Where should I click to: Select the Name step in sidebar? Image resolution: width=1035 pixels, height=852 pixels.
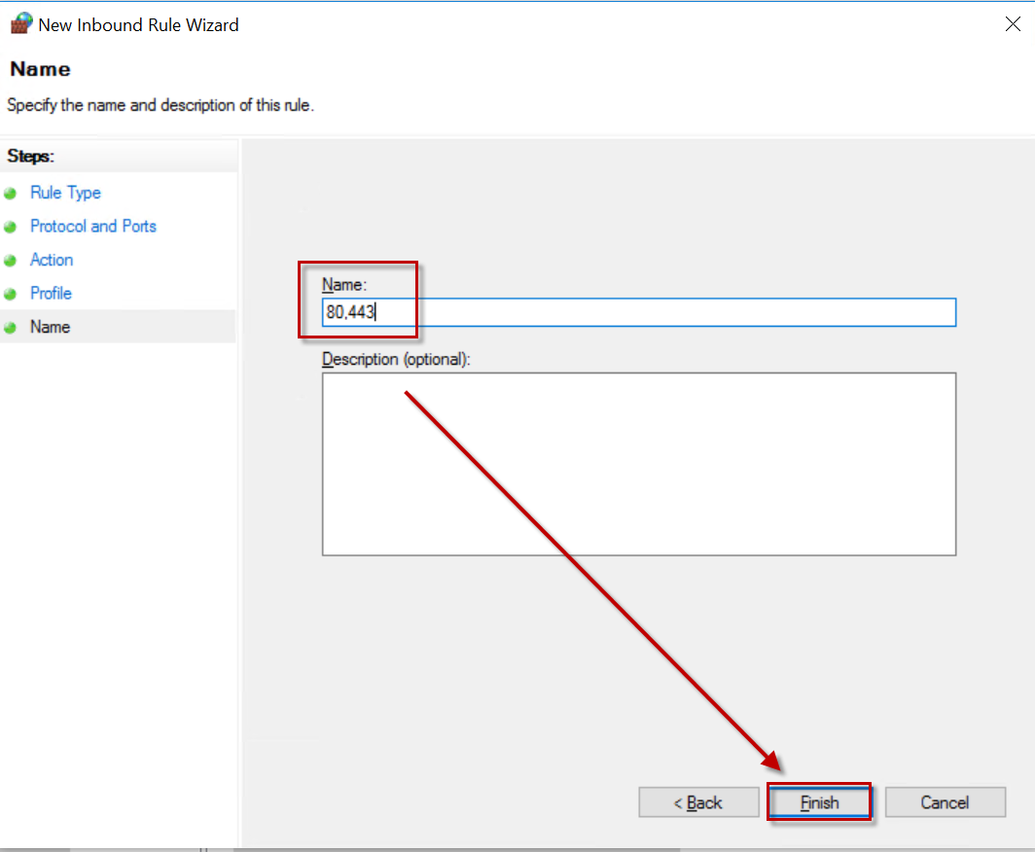[50, 327]
